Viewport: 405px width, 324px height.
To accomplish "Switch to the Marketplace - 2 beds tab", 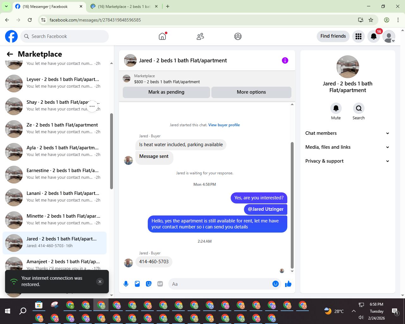I will pyautogui.click(x=124, y=6).
